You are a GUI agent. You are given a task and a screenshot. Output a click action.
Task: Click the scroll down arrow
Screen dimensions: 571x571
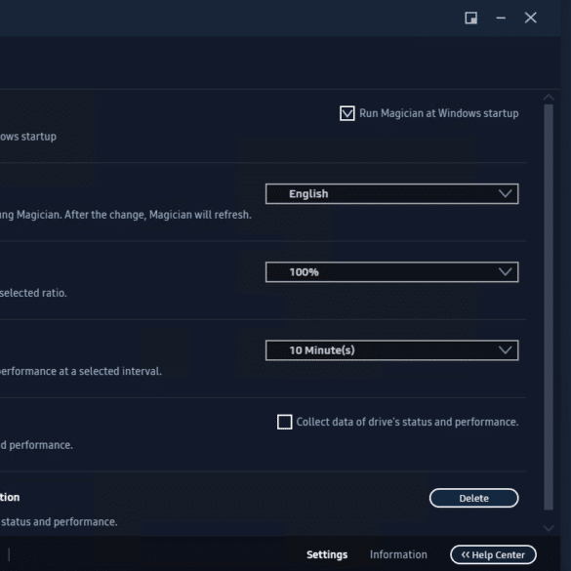549,528
